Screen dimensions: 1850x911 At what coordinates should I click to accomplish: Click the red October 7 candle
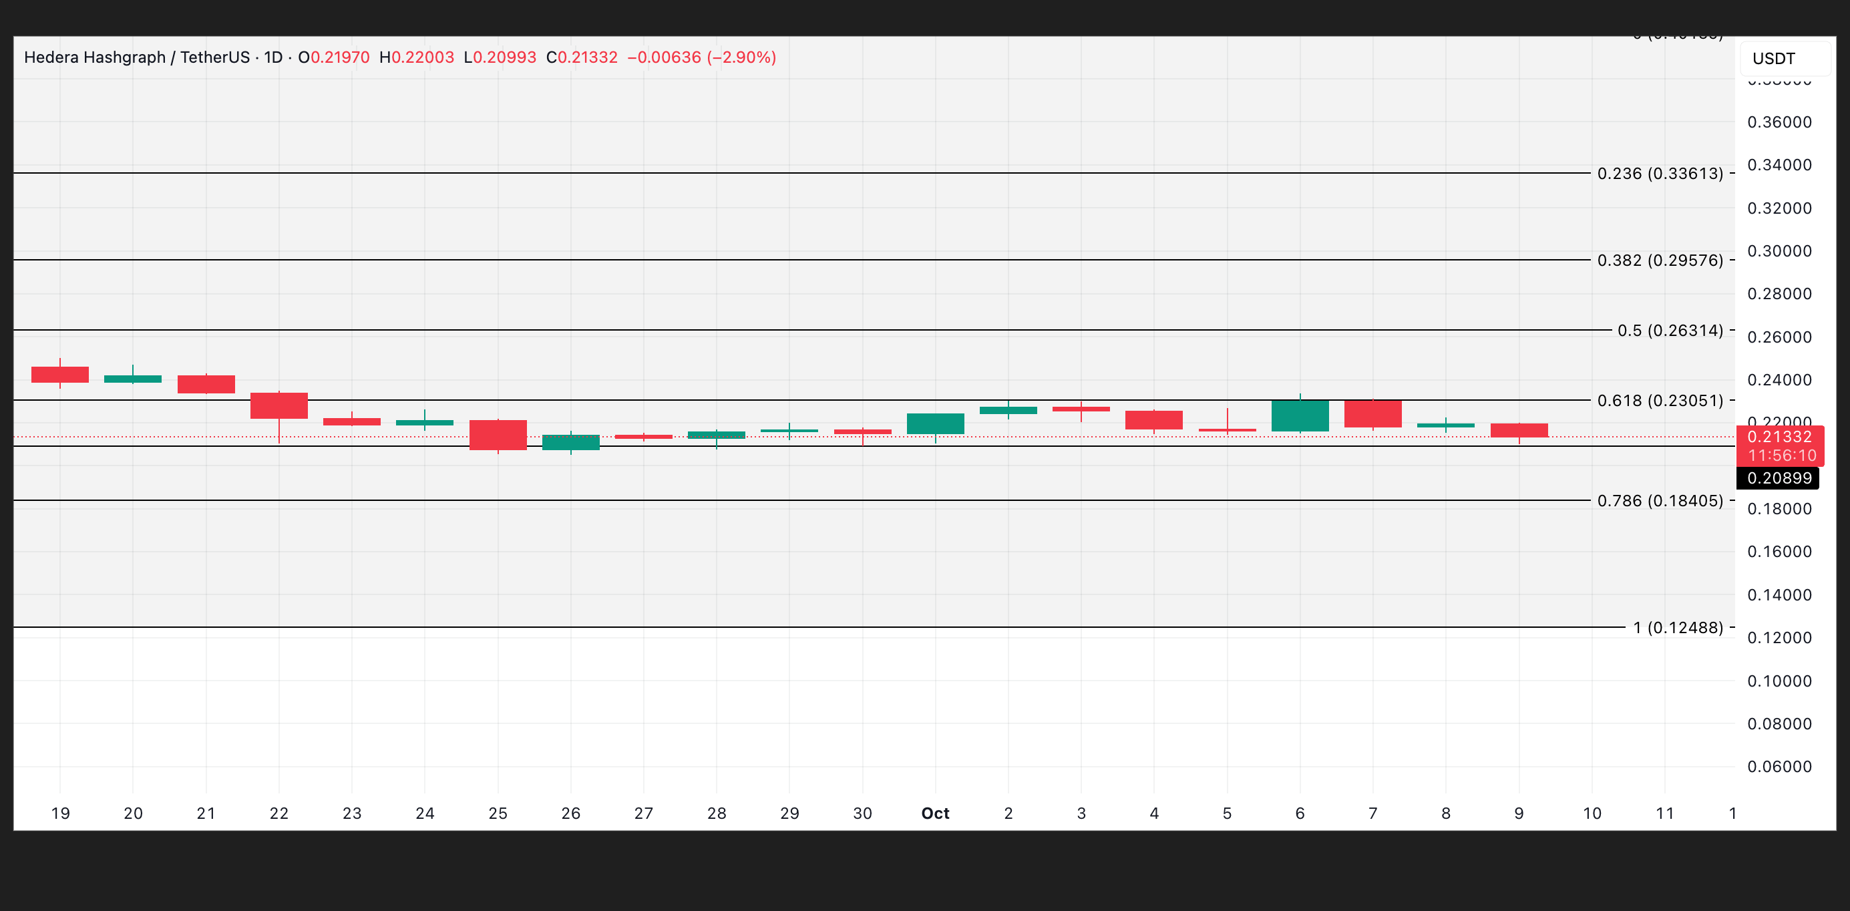tap(1372, 414)
